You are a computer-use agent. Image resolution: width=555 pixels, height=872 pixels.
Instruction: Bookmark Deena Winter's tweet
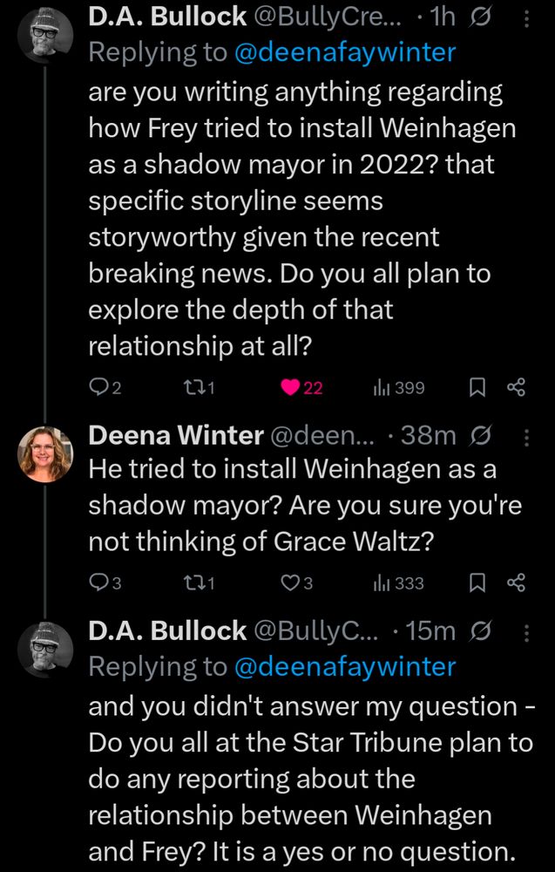(477, 583)
